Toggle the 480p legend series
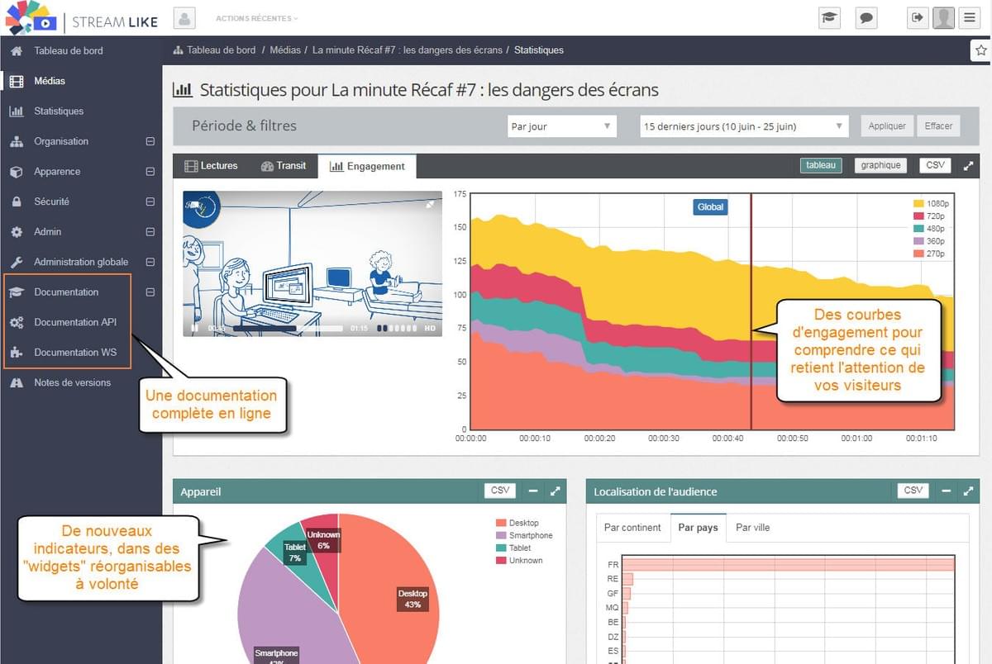Image resolution: width=992 pixels, height=664 pixels. coord(928,228)
